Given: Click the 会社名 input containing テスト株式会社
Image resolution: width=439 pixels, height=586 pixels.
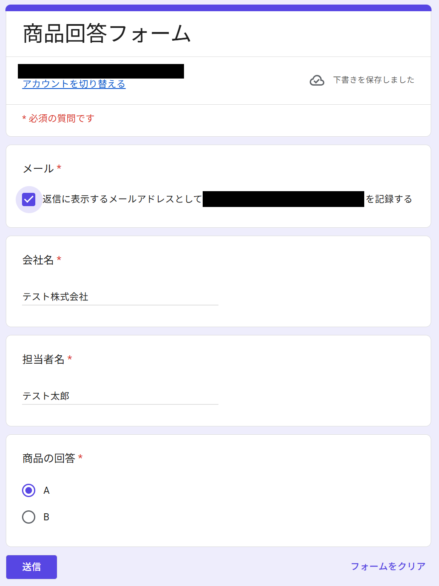Looking at the screenshot, I should point(120,297).
